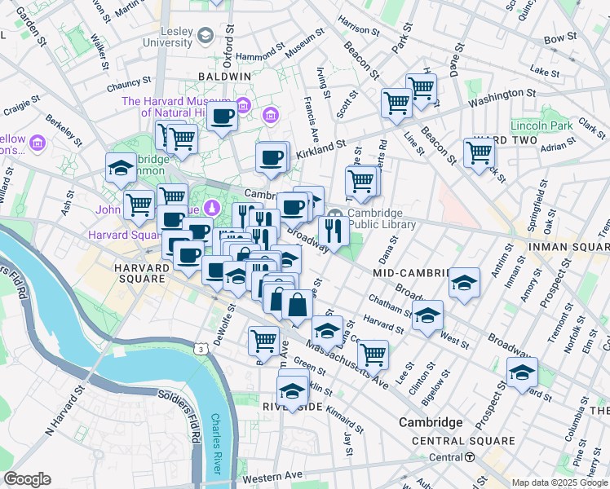Select the HARVARD SQUARE neighborhood label
610x489 pixels.
point(142,273)
